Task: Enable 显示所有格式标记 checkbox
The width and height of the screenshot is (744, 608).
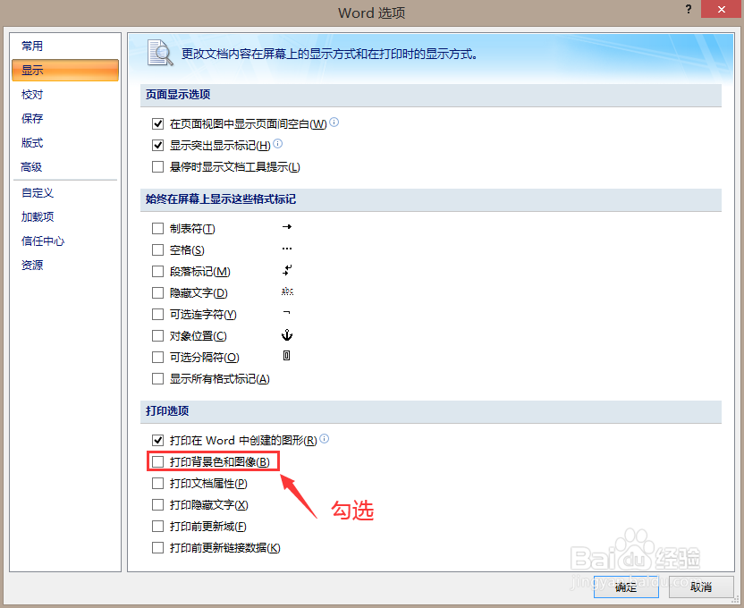Action: click(x=157, y=379)
